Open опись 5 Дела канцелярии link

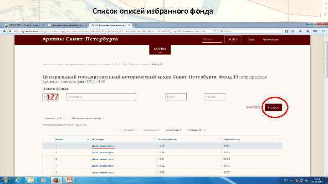103,173
